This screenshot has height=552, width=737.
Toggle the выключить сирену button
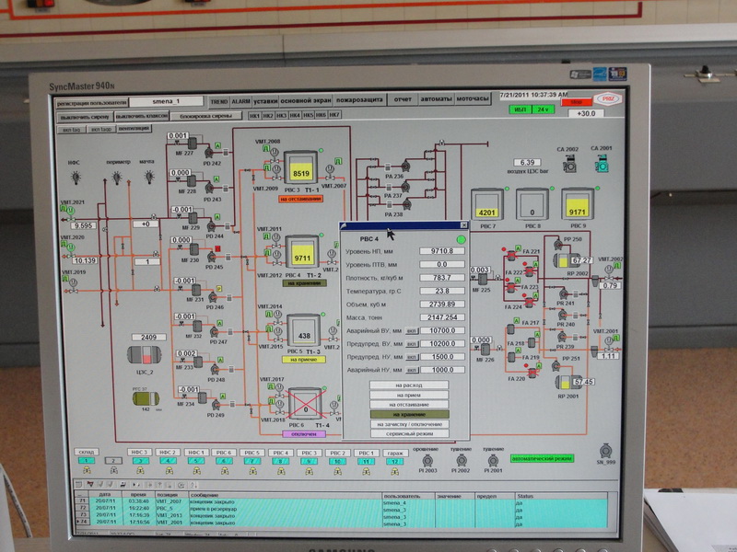click(85, 117)
